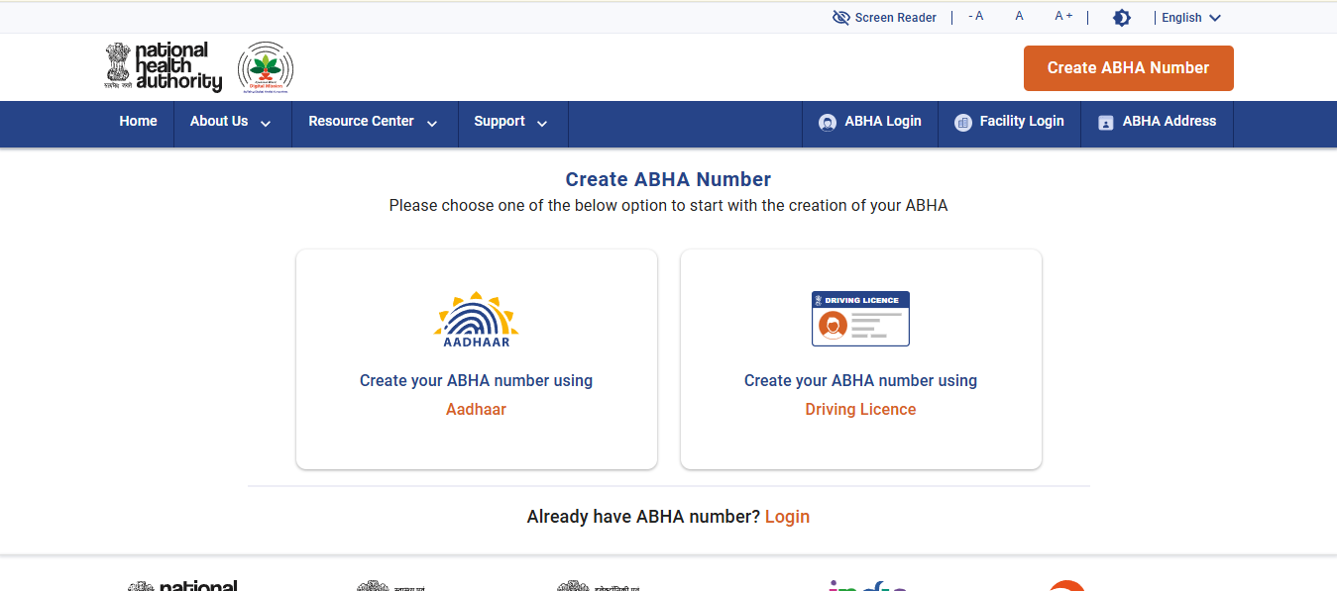Expand the Resource Center menu
This screenshot has width=1337, height=591.
coord(372,121)
